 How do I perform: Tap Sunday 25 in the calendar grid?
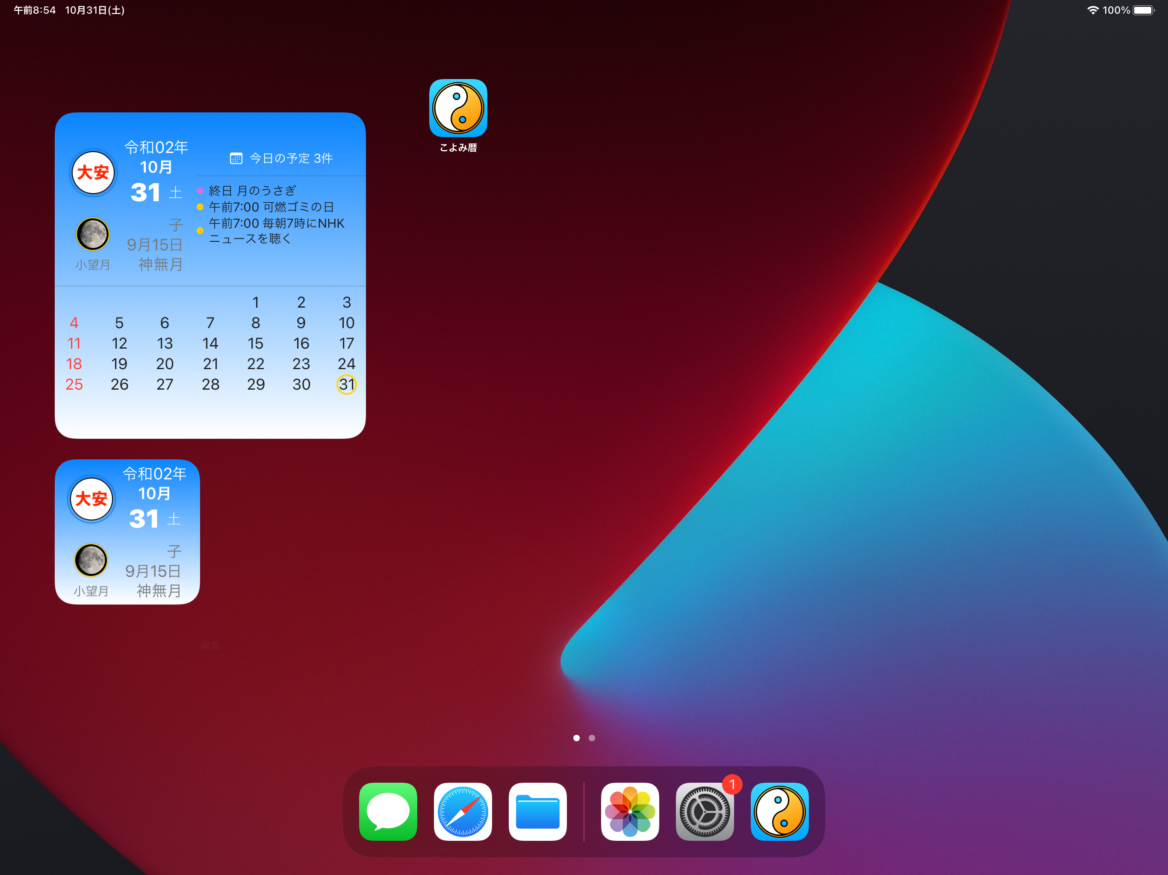74,384
